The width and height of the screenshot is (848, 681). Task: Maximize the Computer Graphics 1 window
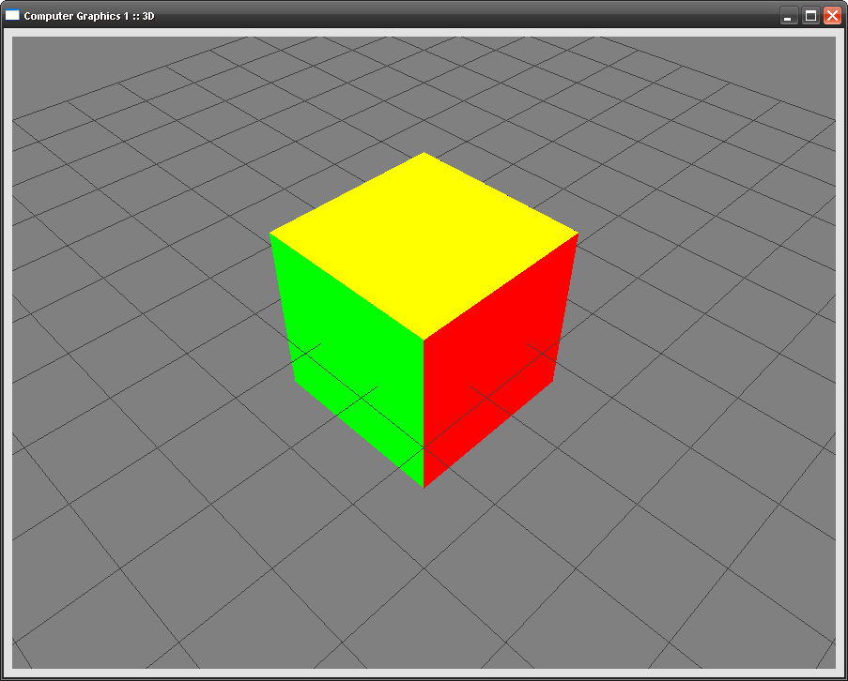tap(810, 16)
